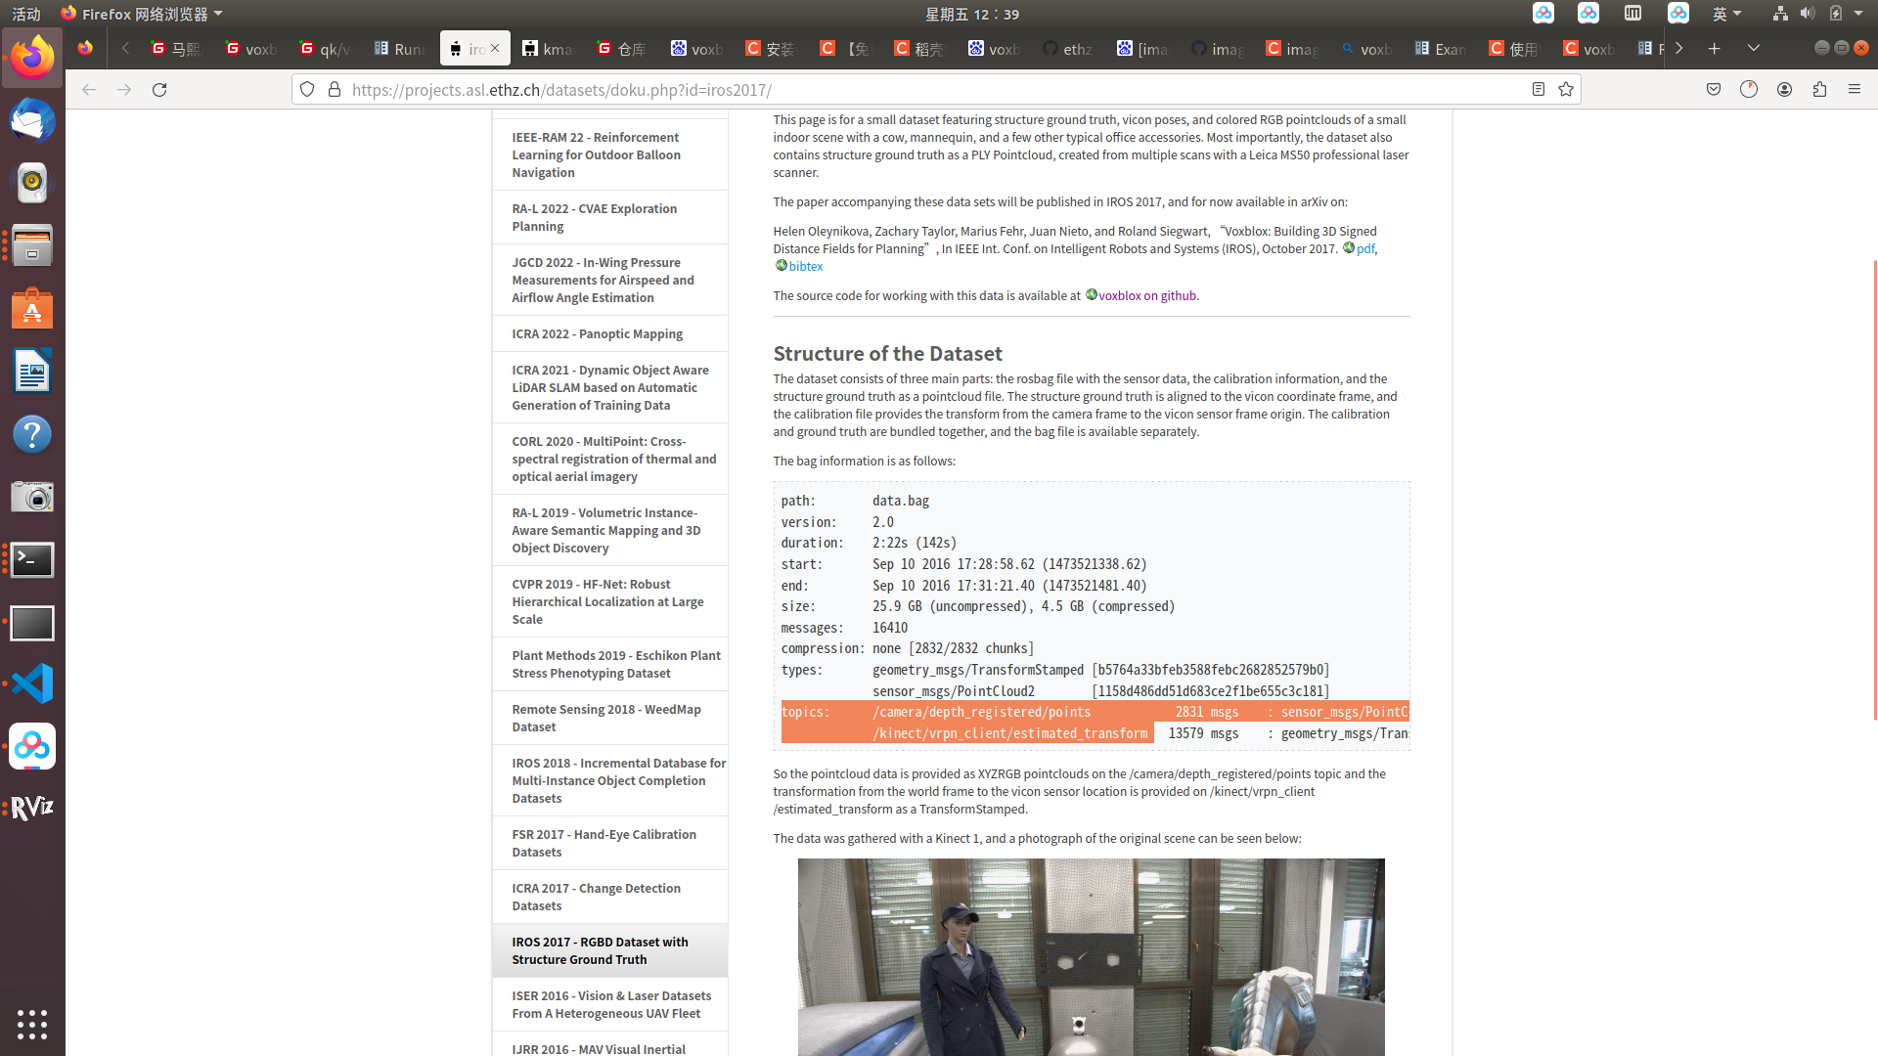This screenshot has width=1878, height=1056.
Task: Launch Visual Studio Code from dock
Action: pyautogui.click(x=32, y=683)
